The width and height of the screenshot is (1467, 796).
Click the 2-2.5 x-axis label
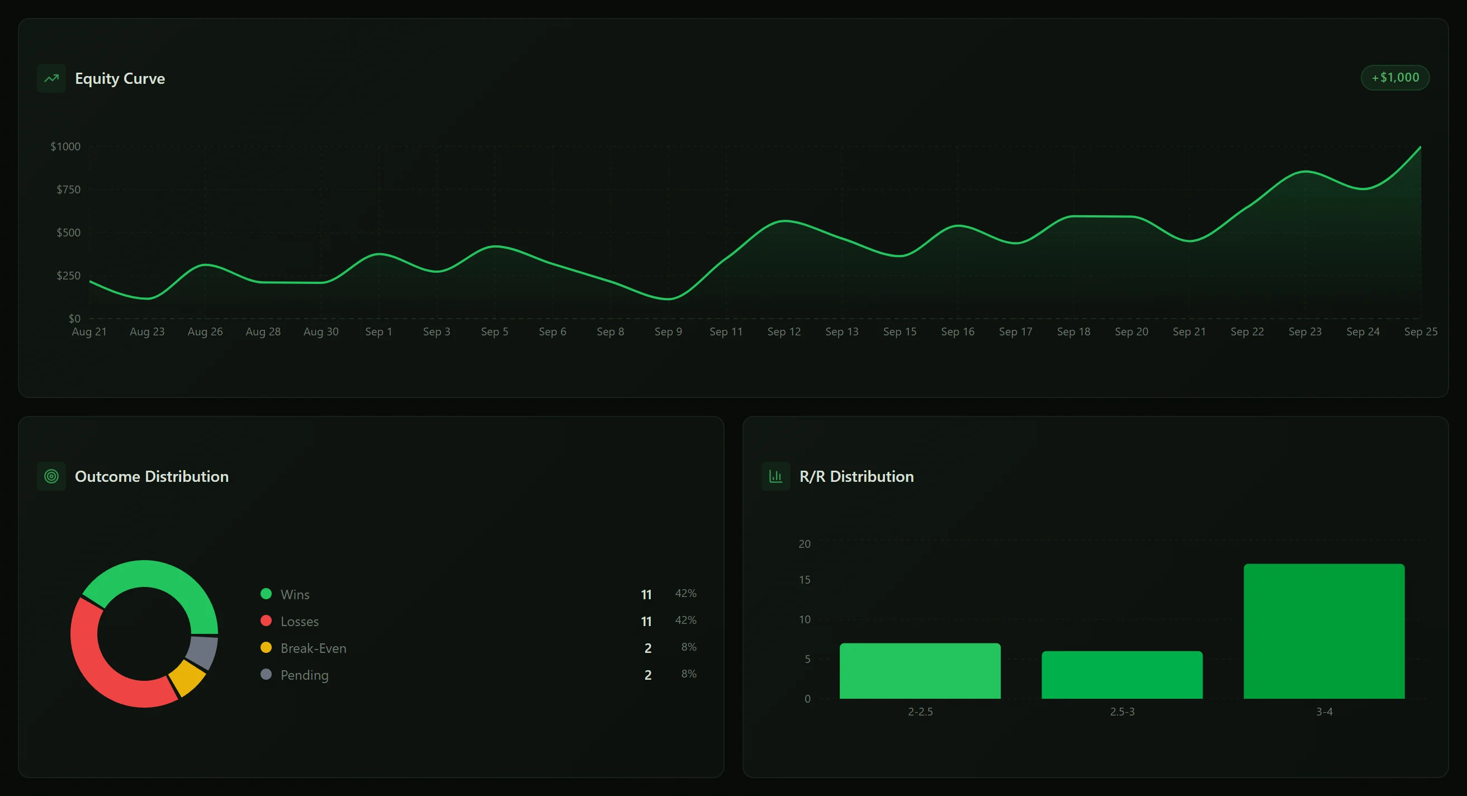920,712
